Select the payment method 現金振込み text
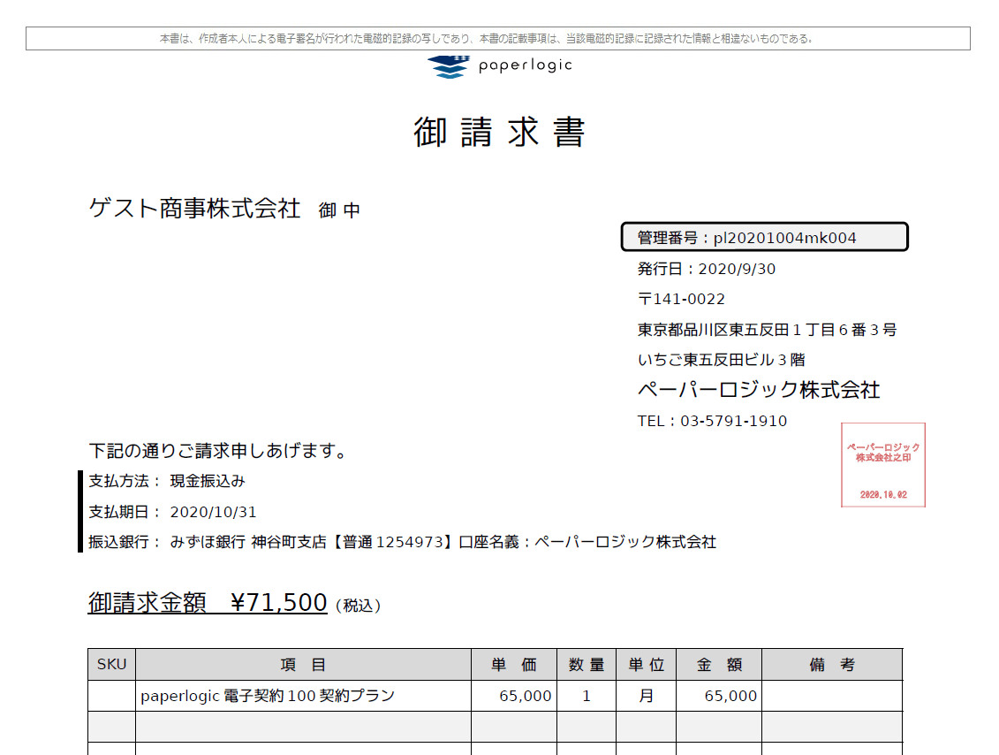The height and width of the screenshot is (755, 999). click(x=208, y=481)
